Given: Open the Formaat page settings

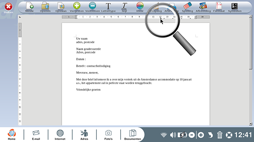Looking at the screenshot, I should pos(219,7).
